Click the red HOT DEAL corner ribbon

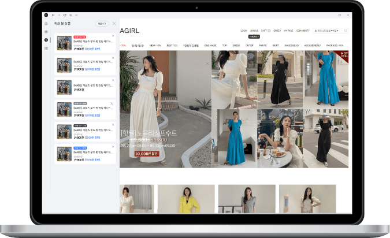343,55
